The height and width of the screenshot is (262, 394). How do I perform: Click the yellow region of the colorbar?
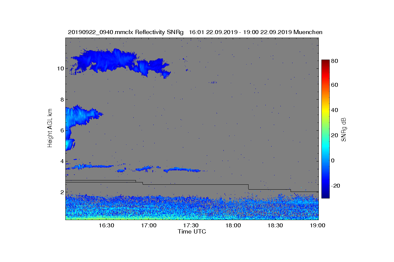point(325,111)
